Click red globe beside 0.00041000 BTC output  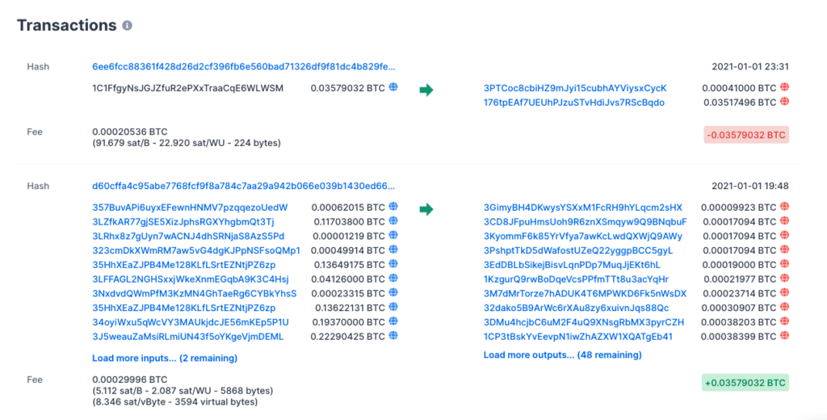[785, 87]
